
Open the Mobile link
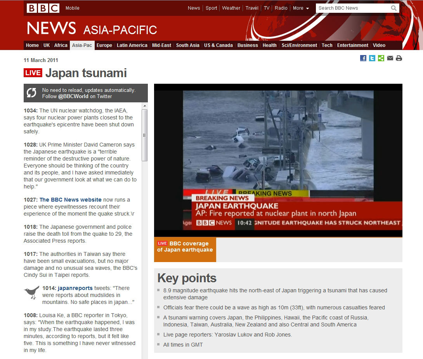click(72, 8)
